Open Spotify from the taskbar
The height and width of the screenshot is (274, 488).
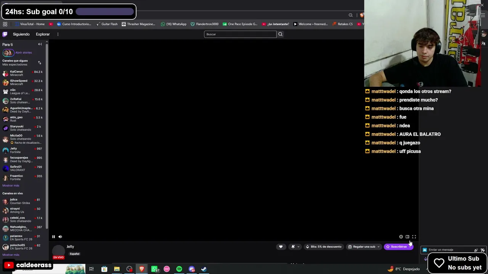coord(179,269)
